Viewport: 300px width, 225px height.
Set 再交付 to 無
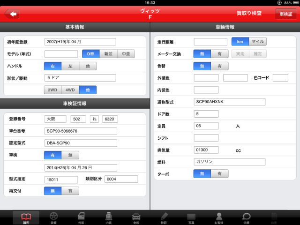click(53, 191)
